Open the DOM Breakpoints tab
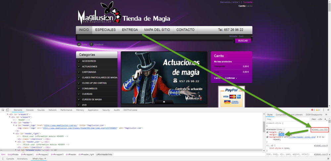The width and height of the screenshot is (331, 161). click(314, 115)
